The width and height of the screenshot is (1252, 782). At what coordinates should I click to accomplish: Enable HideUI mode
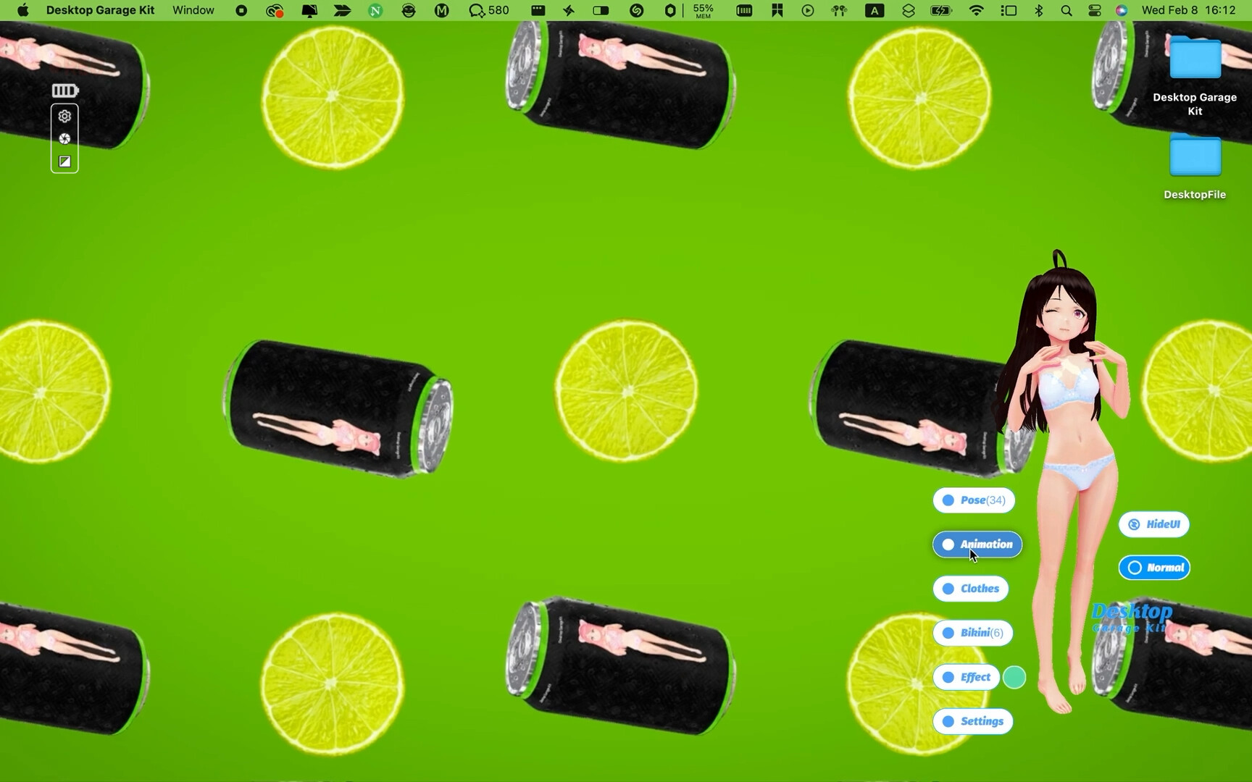point(1153,524)
